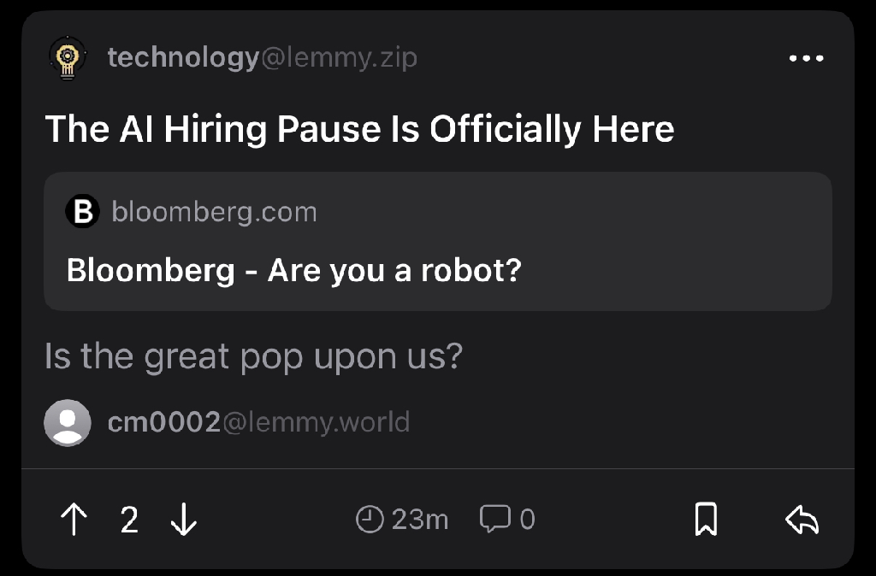Open the three-dot more options menu
This screenshot has height=576, width=876.
coord(806,58)
